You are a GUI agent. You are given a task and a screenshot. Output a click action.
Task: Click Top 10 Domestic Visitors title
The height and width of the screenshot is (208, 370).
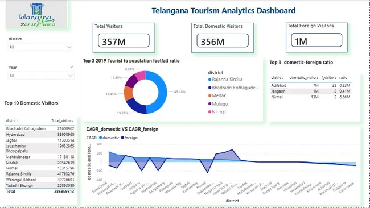[x=31, y=103]
